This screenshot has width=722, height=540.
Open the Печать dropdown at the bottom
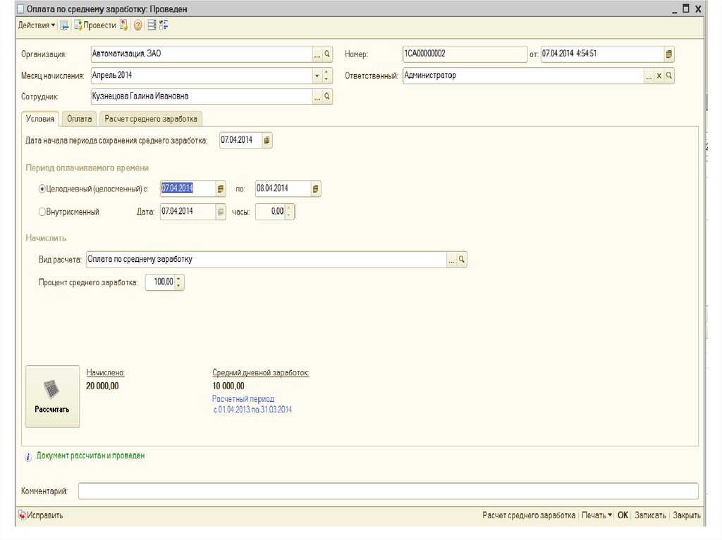[x=596, y=515]
